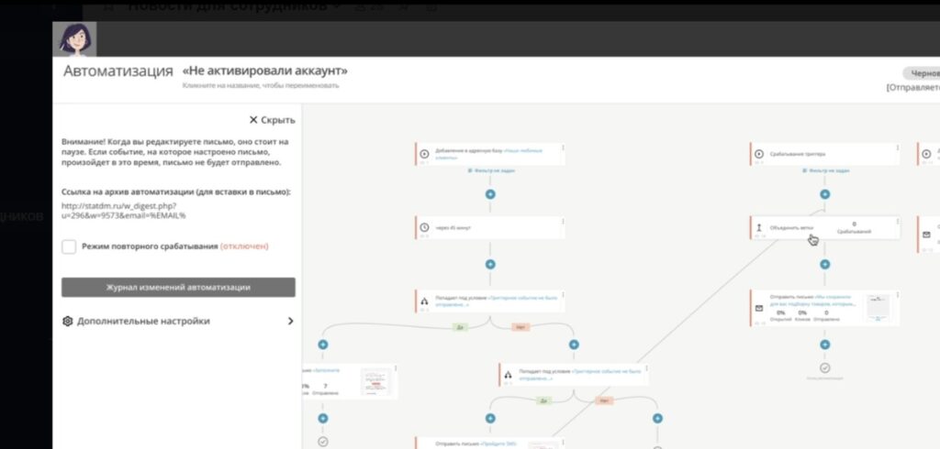Hide the side panel with Скрыть
Screen dimensions: 940x449
coord(272,120)
